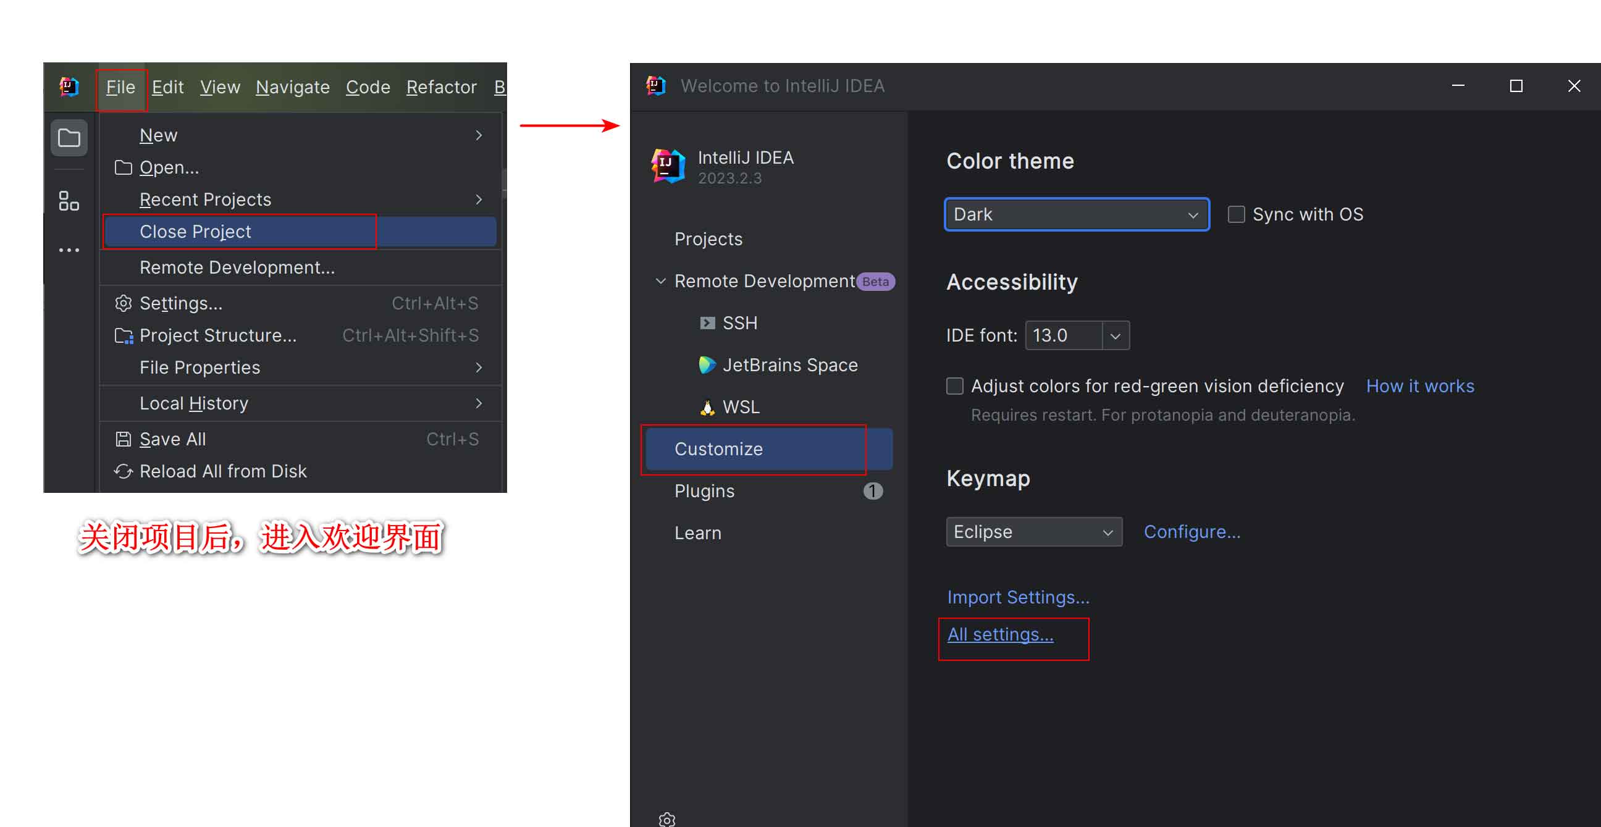Choose Settings... in the File menu
Viewport: 1601px width, 827px height.
pos(300,303)
